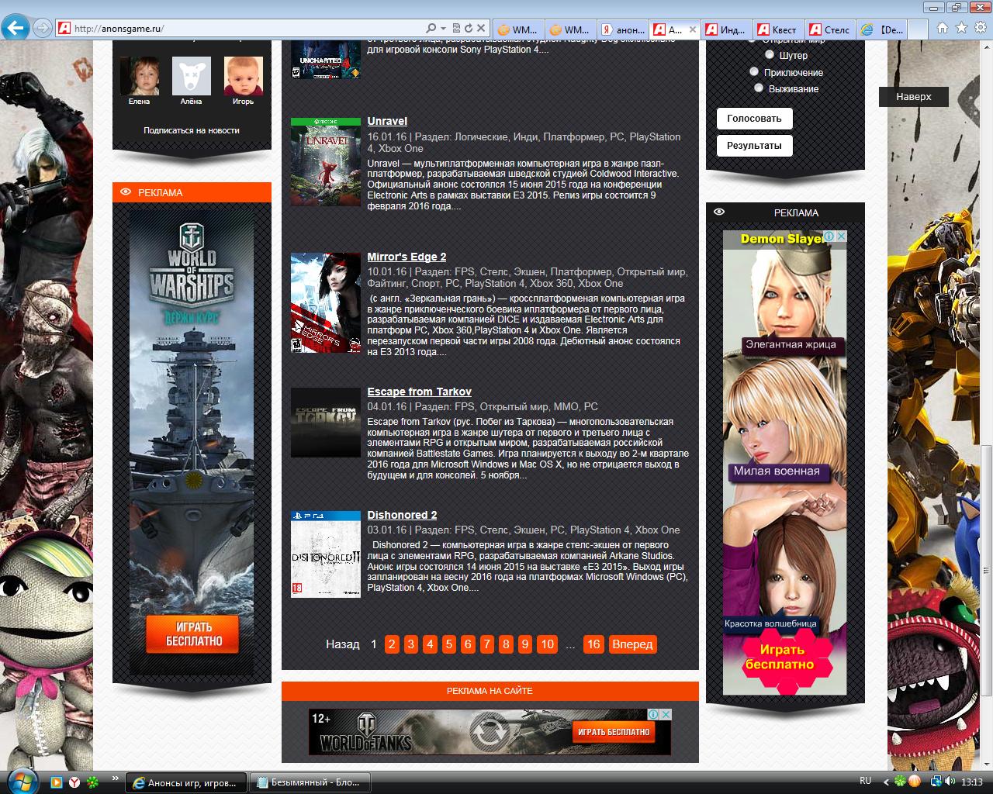This screenshot has width=993, height=794.
Task: Select Шутер poll radio option
Action: click(770, 54)
